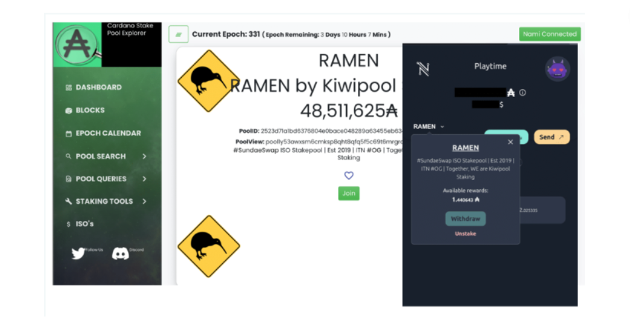Open the Playtime account avatar
The width and height of the screenshot is (630, 327).
pyautogui.click(x=558, y=69)
